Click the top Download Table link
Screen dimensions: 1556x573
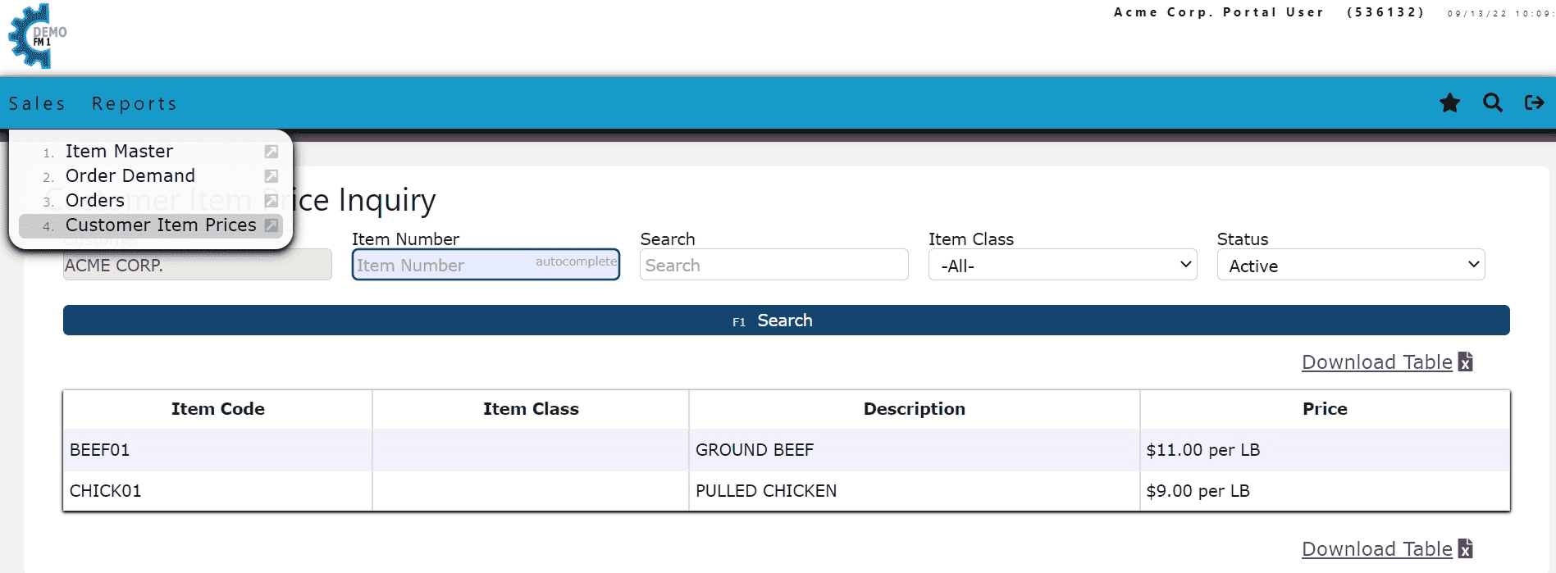1376,362
